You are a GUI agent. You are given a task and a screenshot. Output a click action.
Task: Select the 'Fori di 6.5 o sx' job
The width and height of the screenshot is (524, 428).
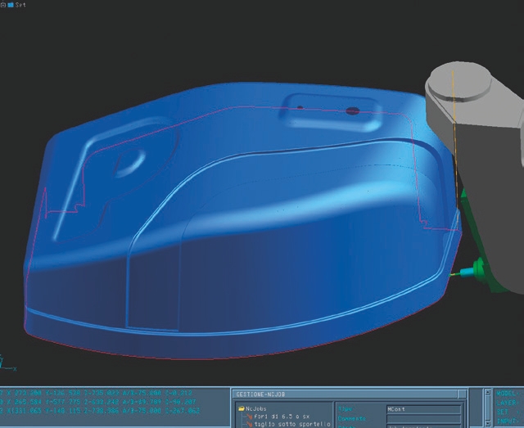(x=280, y=416)
